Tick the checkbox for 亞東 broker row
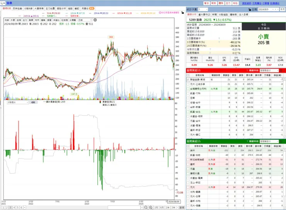The height and width of the screenshot is (210, 286). (188, 98)
